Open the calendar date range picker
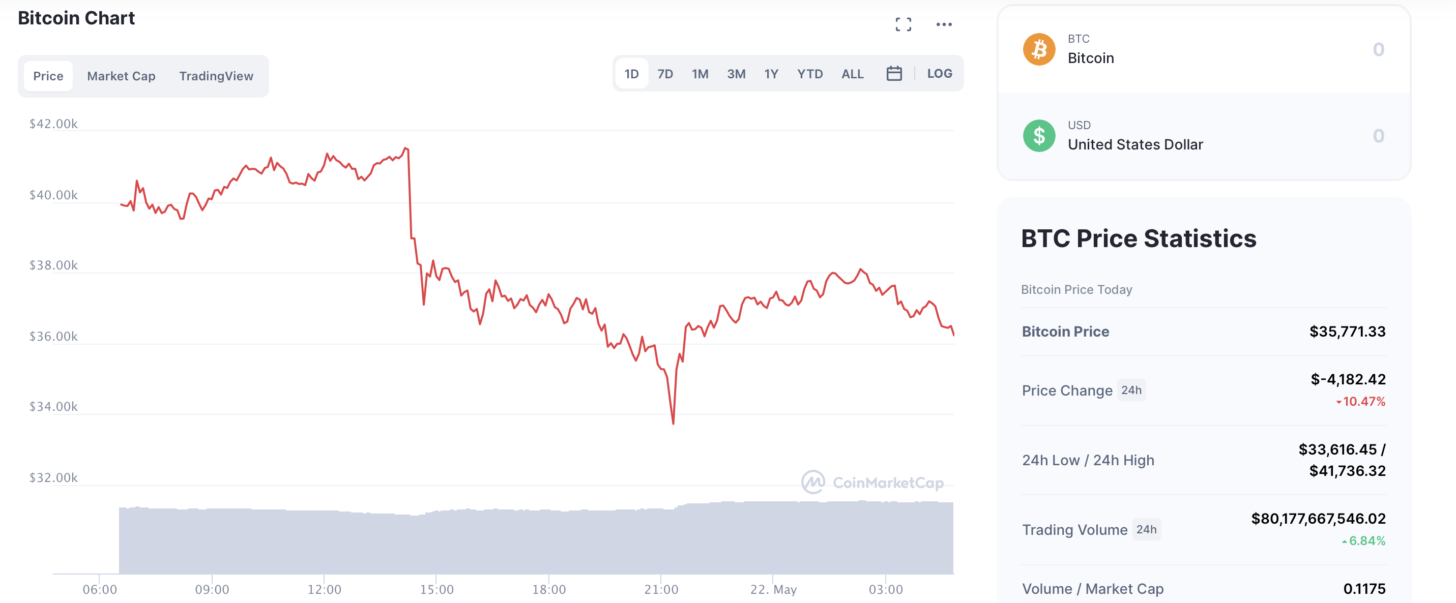1456x603 pixels. coord(894,73)
